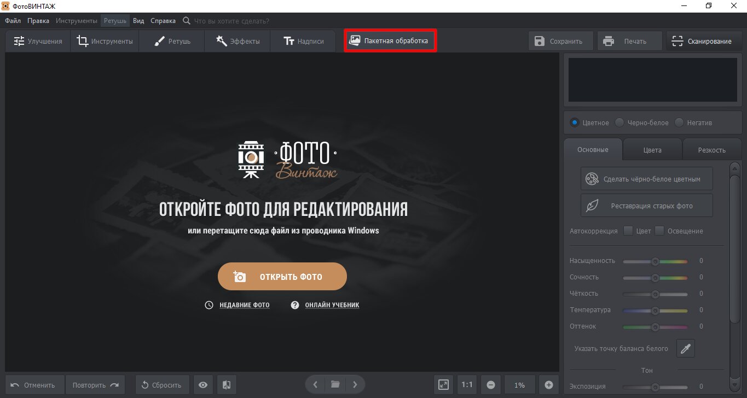The height and width of the screenshot is (398, 747).
Task: Launch Пакетная обработка
Action: 390,40
